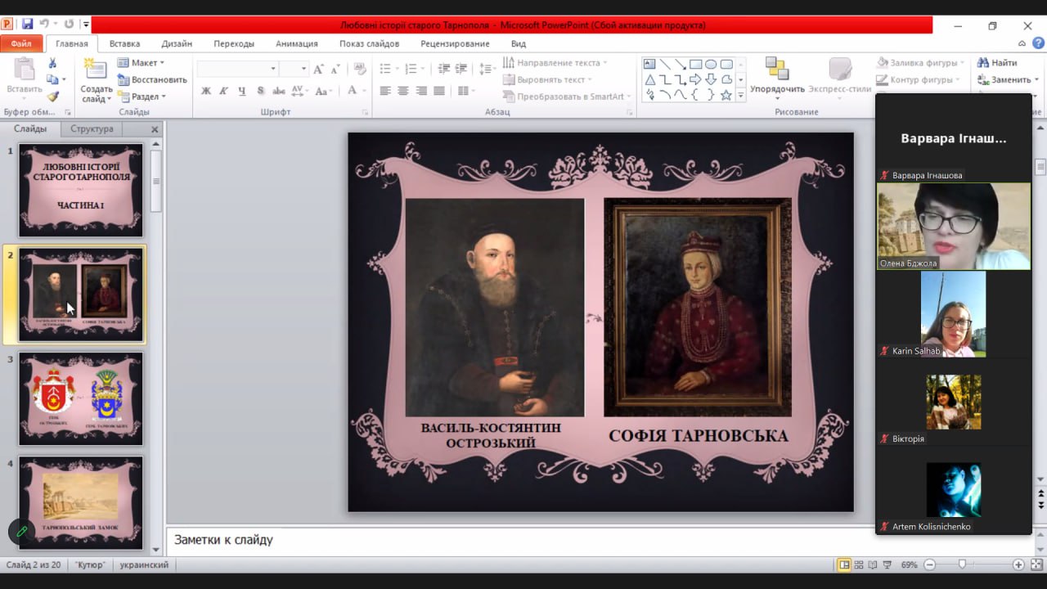
Task: Select the Format Painter brush icon
Action: [53, 97]
